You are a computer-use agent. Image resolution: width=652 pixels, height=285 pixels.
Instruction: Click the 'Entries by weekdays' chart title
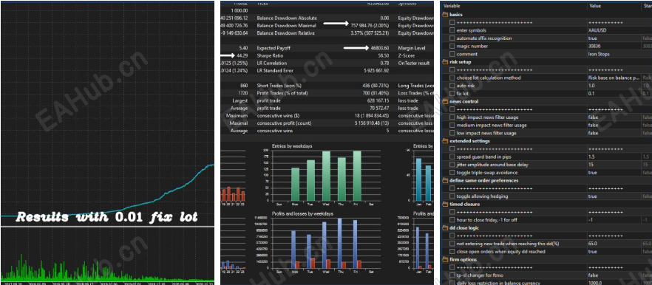(292, 146)
